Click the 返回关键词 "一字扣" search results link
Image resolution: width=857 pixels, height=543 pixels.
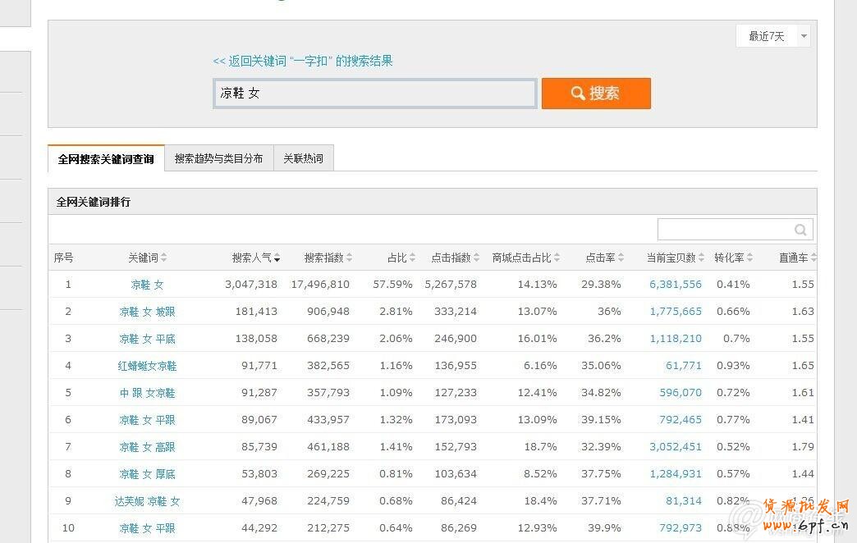[x=303, y=61]
